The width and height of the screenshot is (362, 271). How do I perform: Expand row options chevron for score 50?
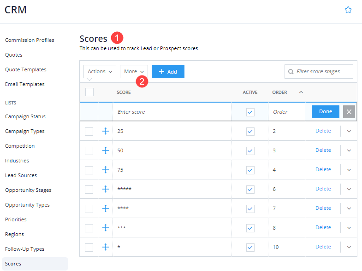point(349,150)
